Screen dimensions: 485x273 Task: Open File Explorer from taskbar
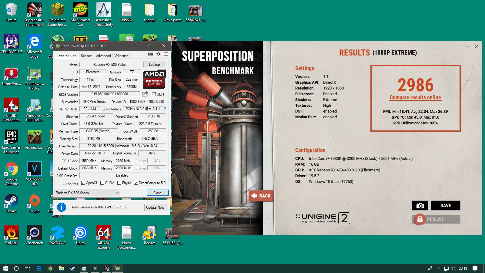(x=62, y=268)
